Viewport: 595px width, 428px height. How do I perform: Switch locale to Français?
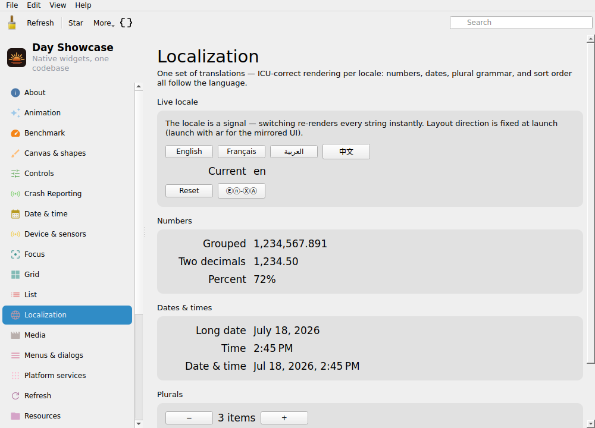(242, 152)
